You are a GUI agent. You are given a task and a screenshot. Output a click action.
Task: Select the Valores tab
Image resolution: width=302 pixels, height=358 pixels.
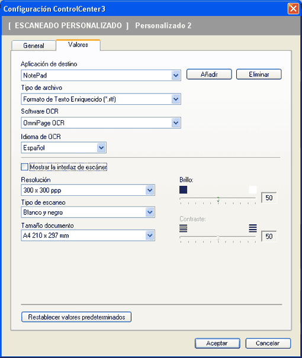tap(78, 45)
